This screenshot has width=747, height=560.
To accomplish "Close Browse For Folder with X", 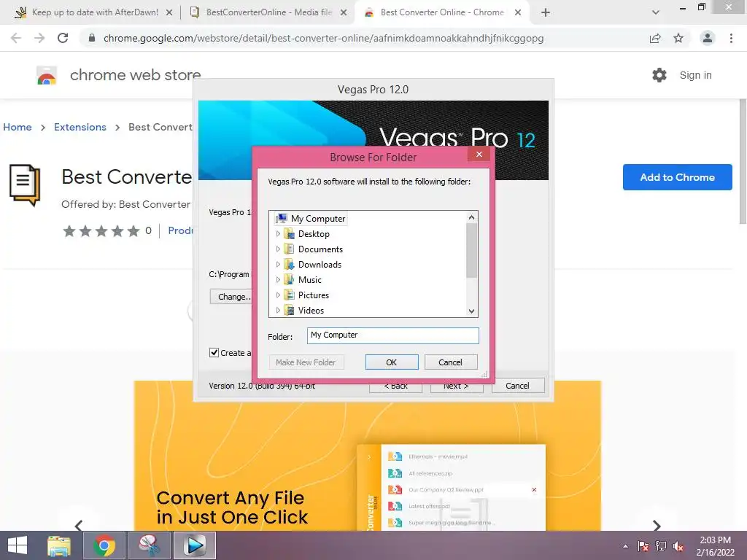I will [x=479, y=155].
